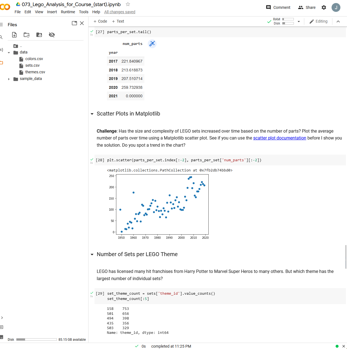Add a new Code cell
Screen dimensions: 347x349
[x=100, y=21]
